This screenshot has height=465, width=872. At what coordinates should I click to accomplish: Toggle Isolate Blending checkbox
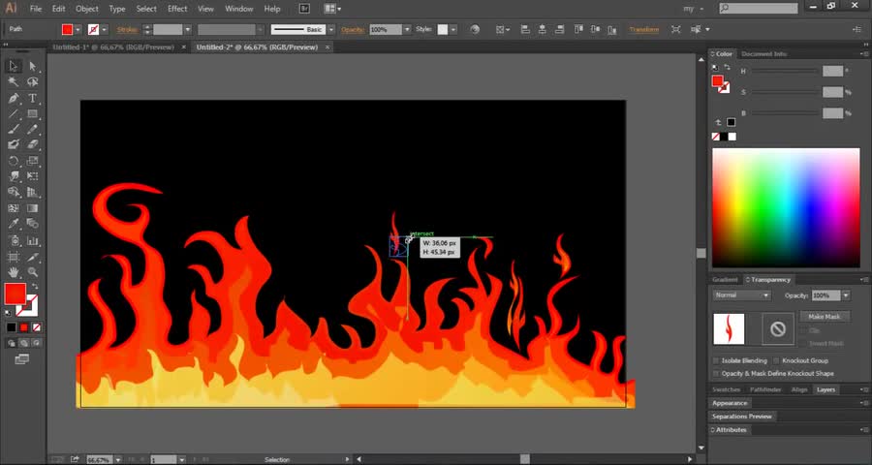[716, 360]
